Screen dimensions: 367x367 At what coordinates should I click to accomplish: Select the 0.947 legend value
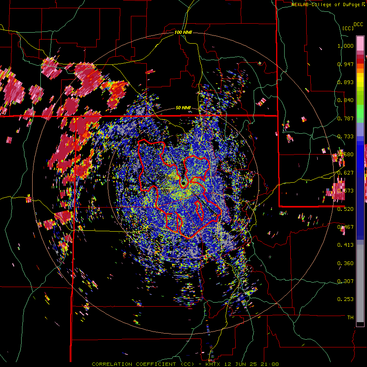345,64
